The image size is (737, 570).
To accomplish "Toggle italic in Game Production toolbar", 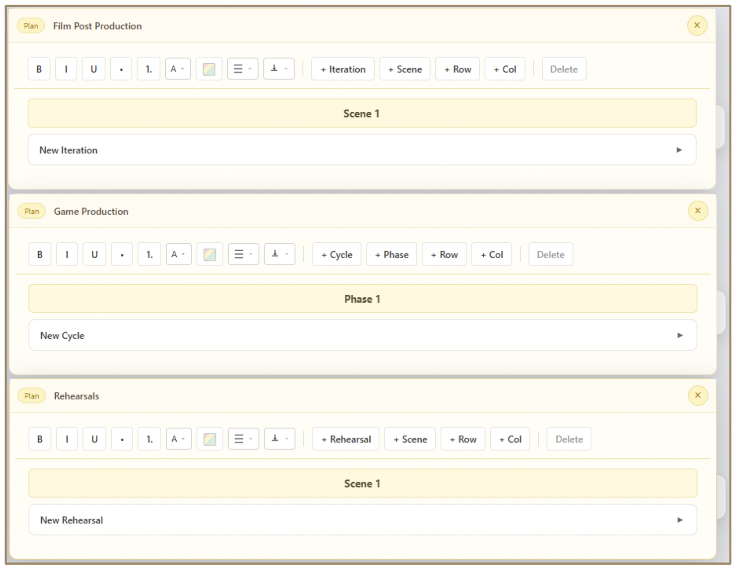I will 67,254.
